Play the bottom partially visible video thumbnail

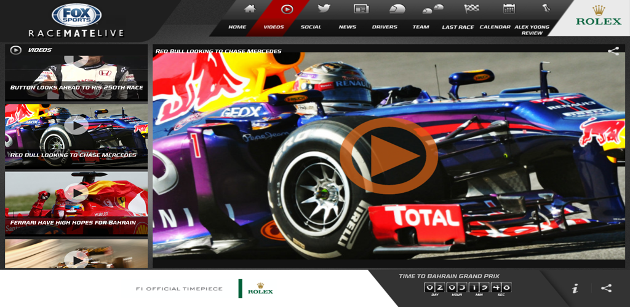76,259
